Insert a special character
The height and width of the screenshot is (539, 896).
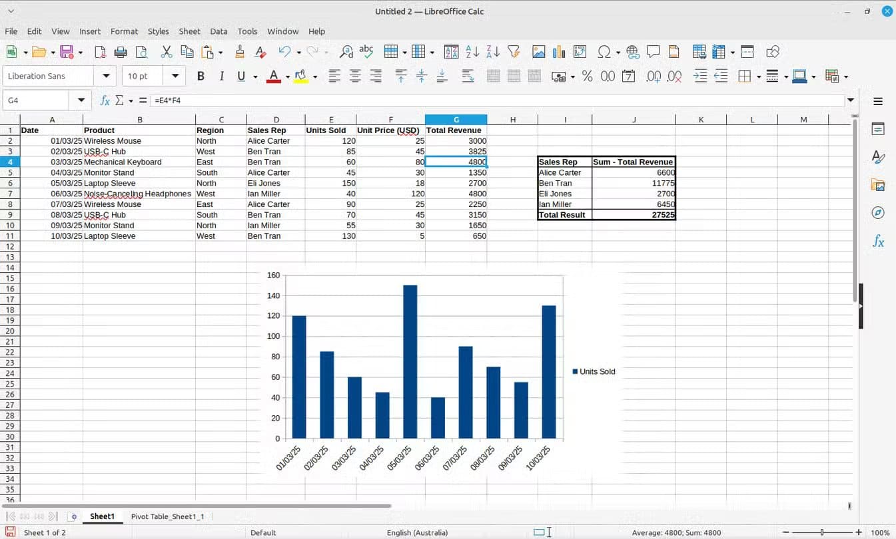[x=603, y=51]
